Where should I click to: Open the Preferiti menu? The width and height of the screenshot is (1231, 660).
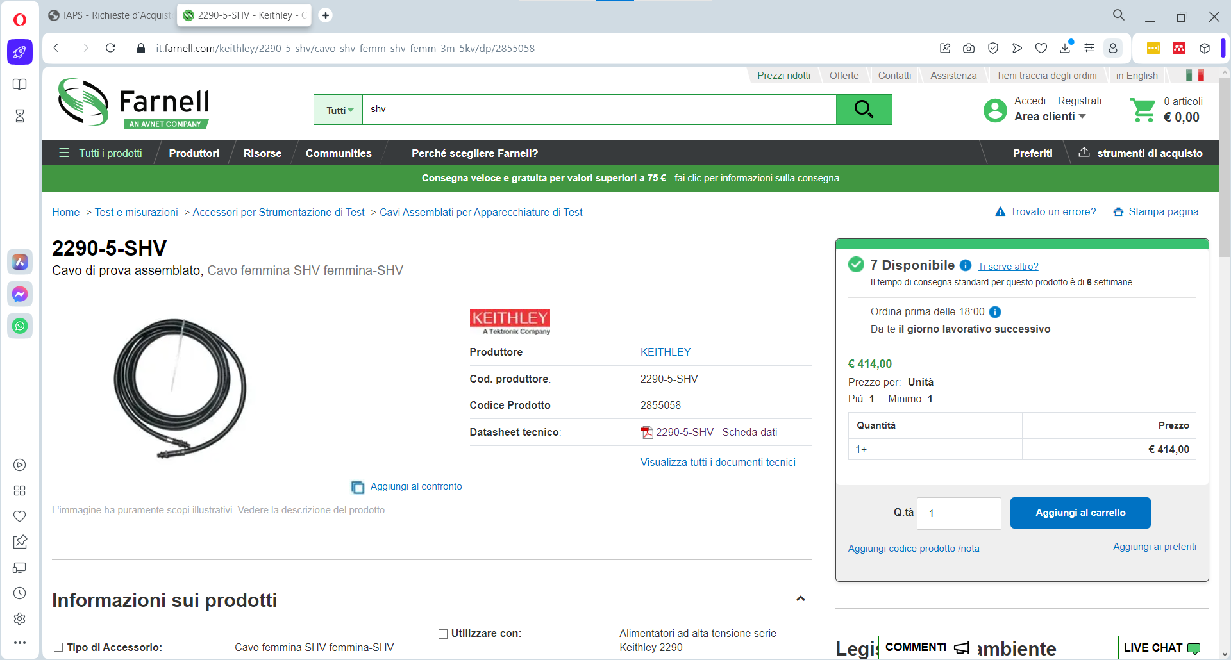1032,153
